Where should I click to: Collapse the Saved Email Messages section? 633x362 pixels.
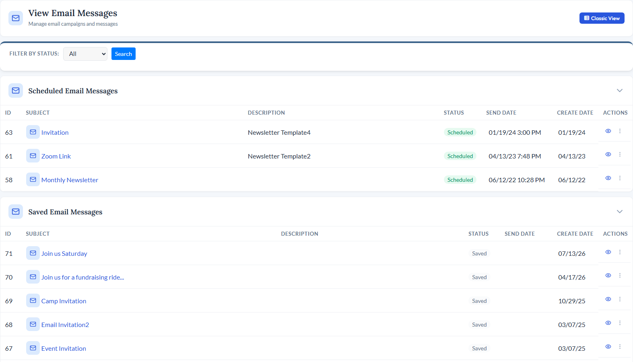click(x=620, y=212)
